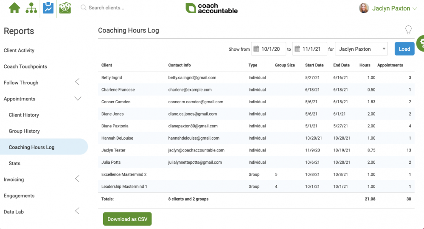Click the Load button
Screen dimensions: 424x229
coord(404,49)
